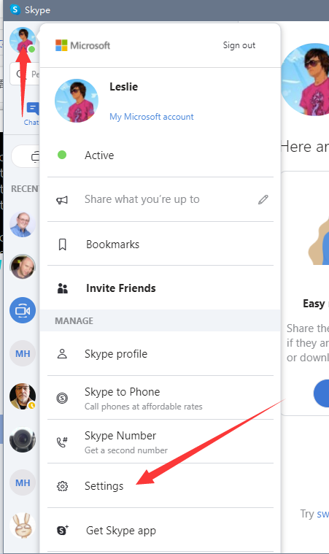
Task: Open the Active presence status selector
Action: 160,155
